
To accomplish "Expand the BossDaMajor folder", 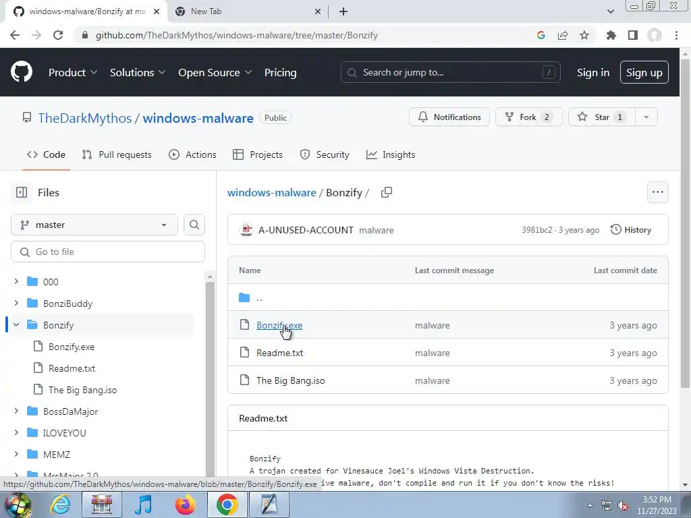I will tap(16, 411).
